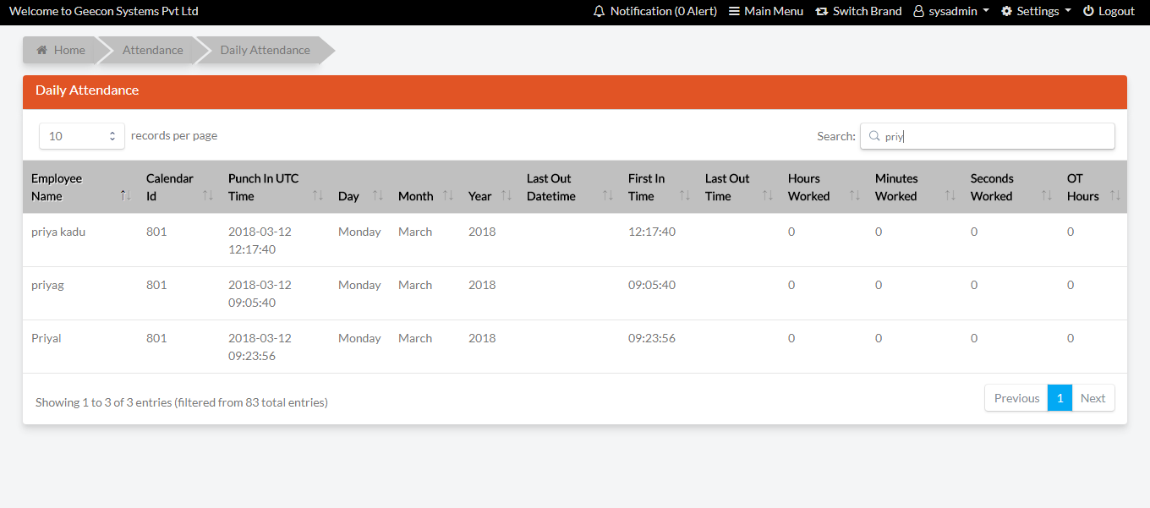The height and width of the screenshot is (508, 1150).
Task: Sort by Employee Name column arrows
Action: point(125,196)
